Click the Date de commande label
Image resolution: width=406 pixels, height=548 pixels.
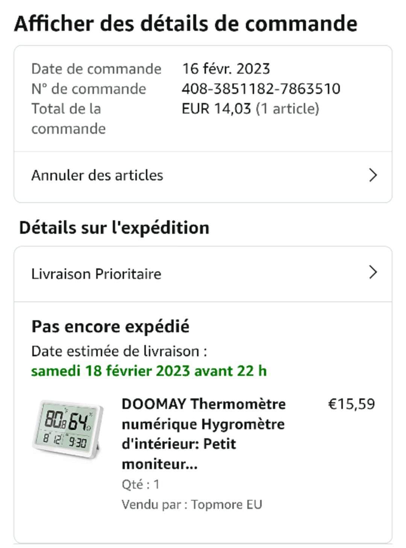(96, 69)
